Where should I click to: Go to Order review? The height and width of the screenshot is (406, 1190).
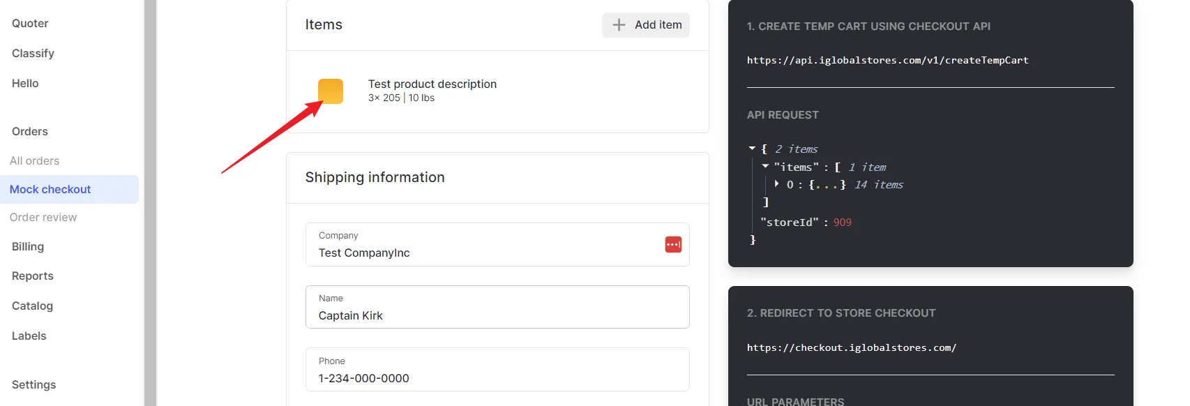click(x=43, y=217)
